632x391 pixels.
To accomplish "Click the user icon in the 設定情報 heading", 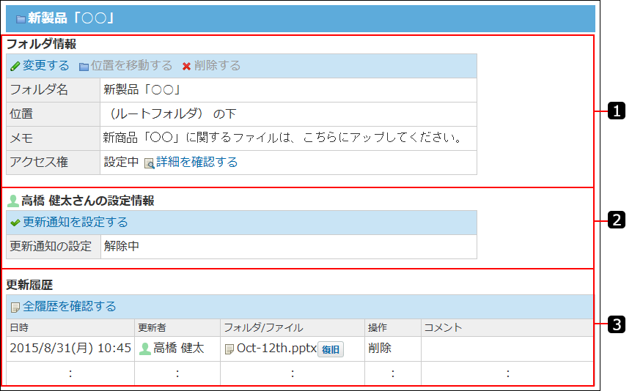I will point(13,201).
